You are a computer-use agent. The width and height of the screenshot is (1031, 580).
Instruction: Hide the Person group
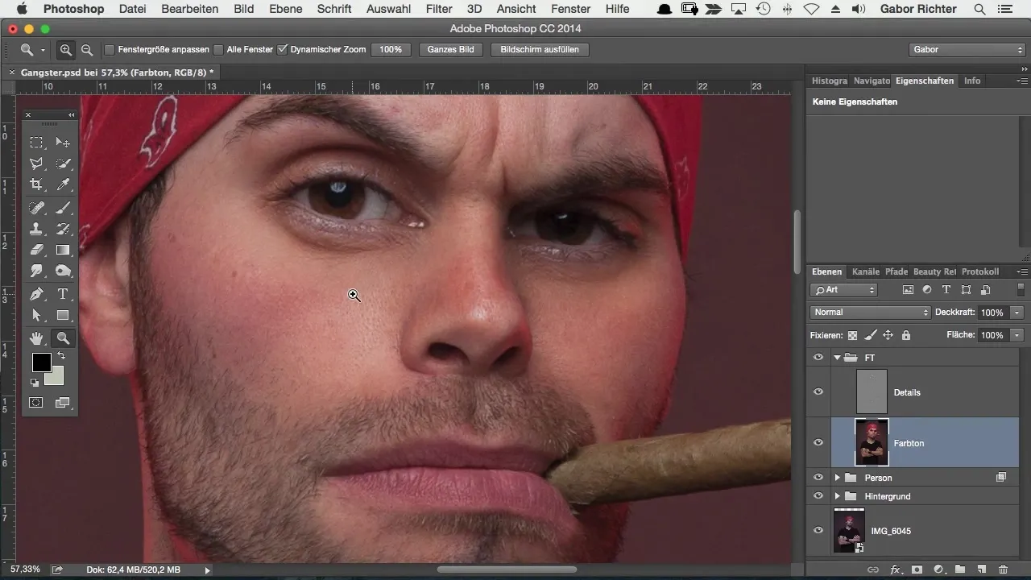coord(818,478)
